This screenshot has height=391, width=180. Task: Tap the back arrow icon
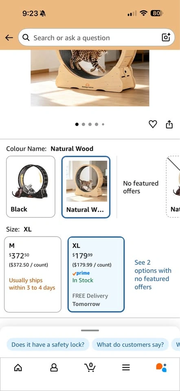[x=9, y=37]
